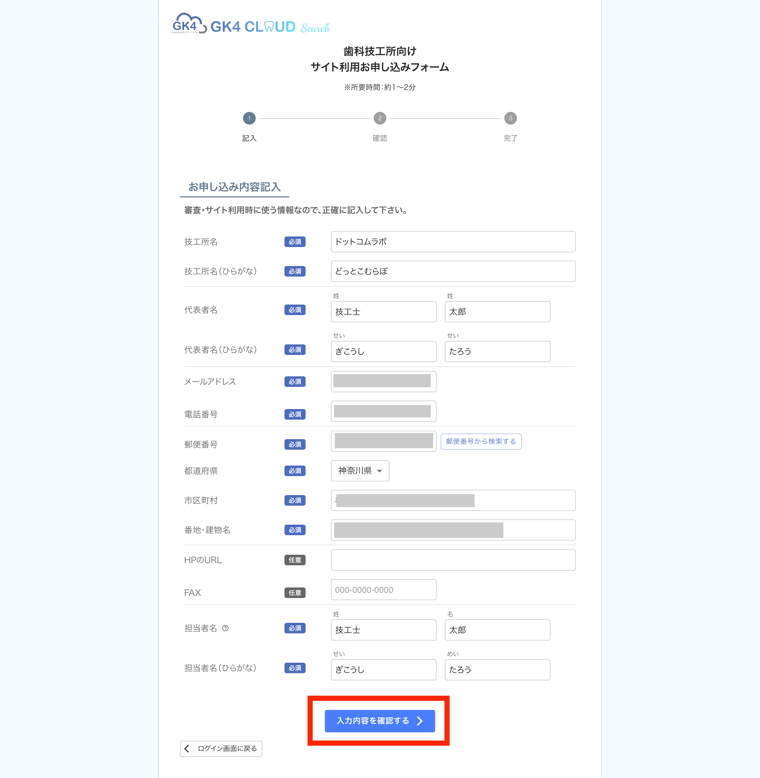
Task: Click the 郵便番号から検索する button
Action: tap(481, 441)
